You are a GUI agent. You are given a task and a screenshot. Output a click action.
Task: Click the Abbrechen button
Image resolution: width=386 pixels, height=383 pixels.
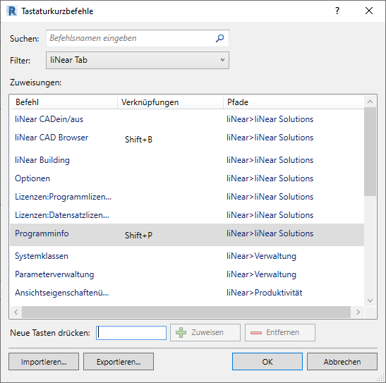pos(342,362)
